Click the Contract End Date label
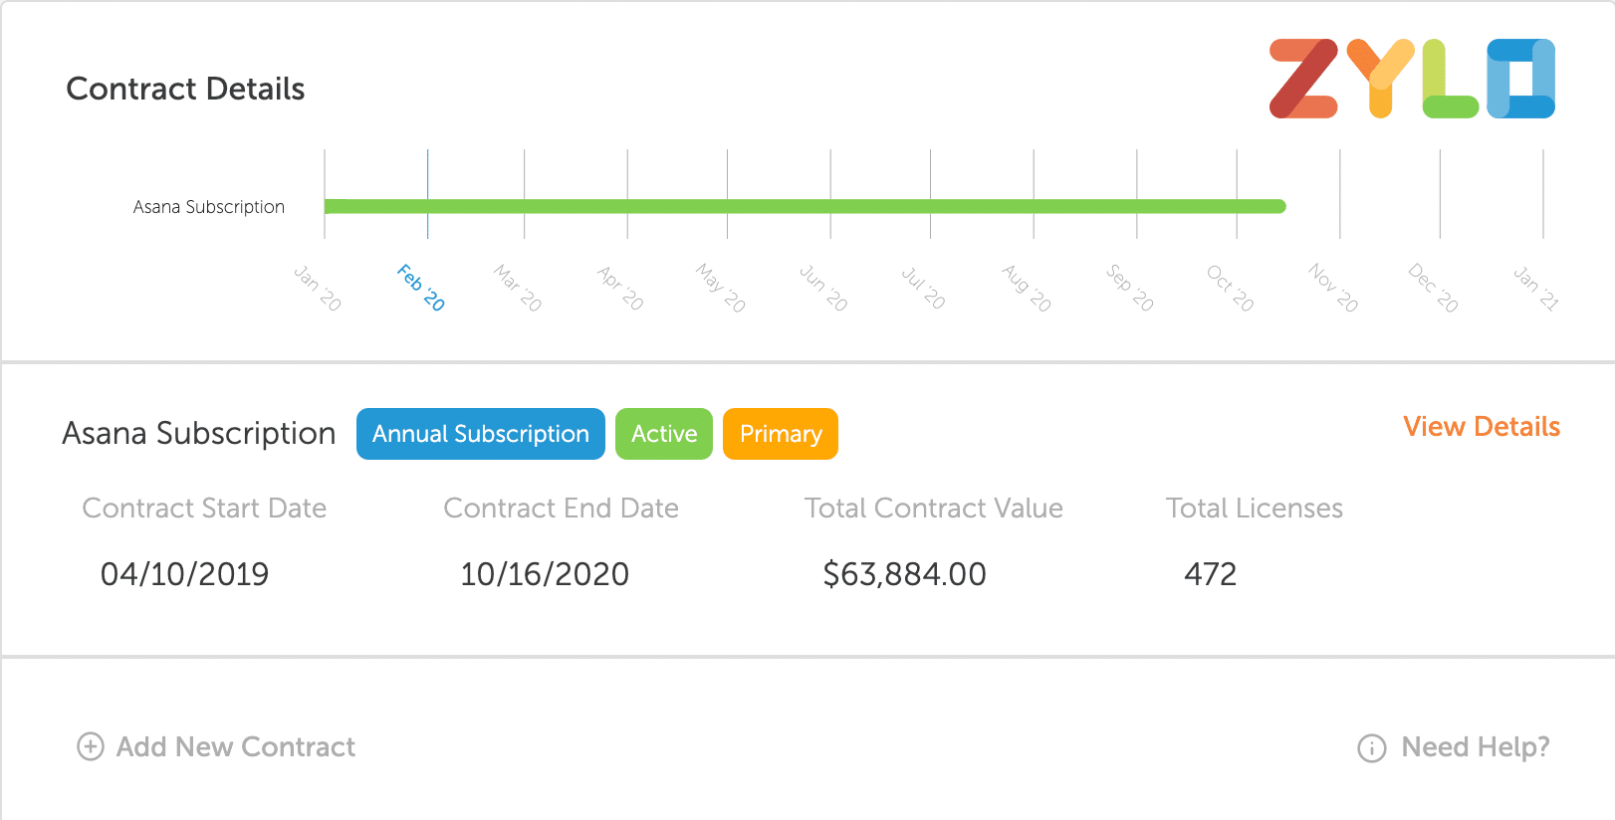The image size is (1615, 820). coord(562,509)
